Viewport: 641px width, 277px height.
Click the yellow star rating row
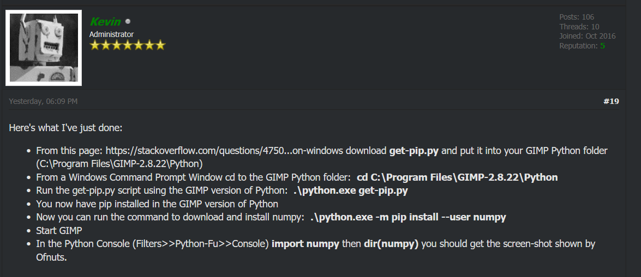[x=127, y=45]
